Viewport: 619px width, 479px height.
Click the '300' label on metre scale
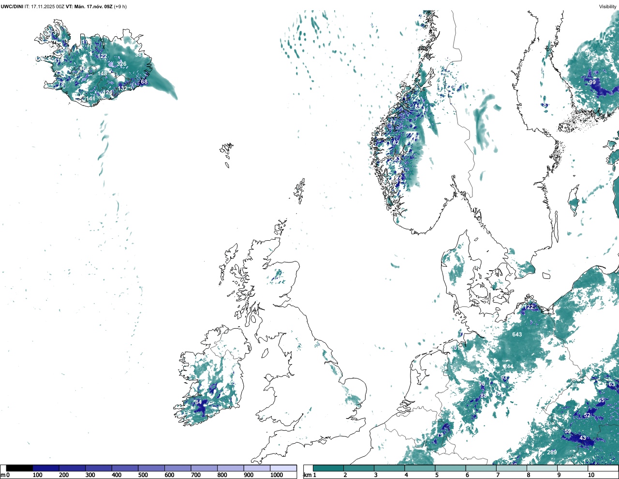(x=90, y=475)
